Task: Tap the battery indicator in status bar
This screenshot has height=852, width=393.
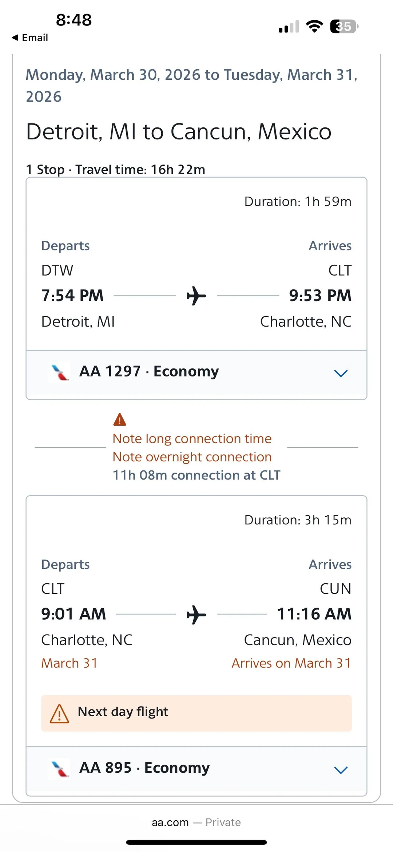Action: coord(344,27)
